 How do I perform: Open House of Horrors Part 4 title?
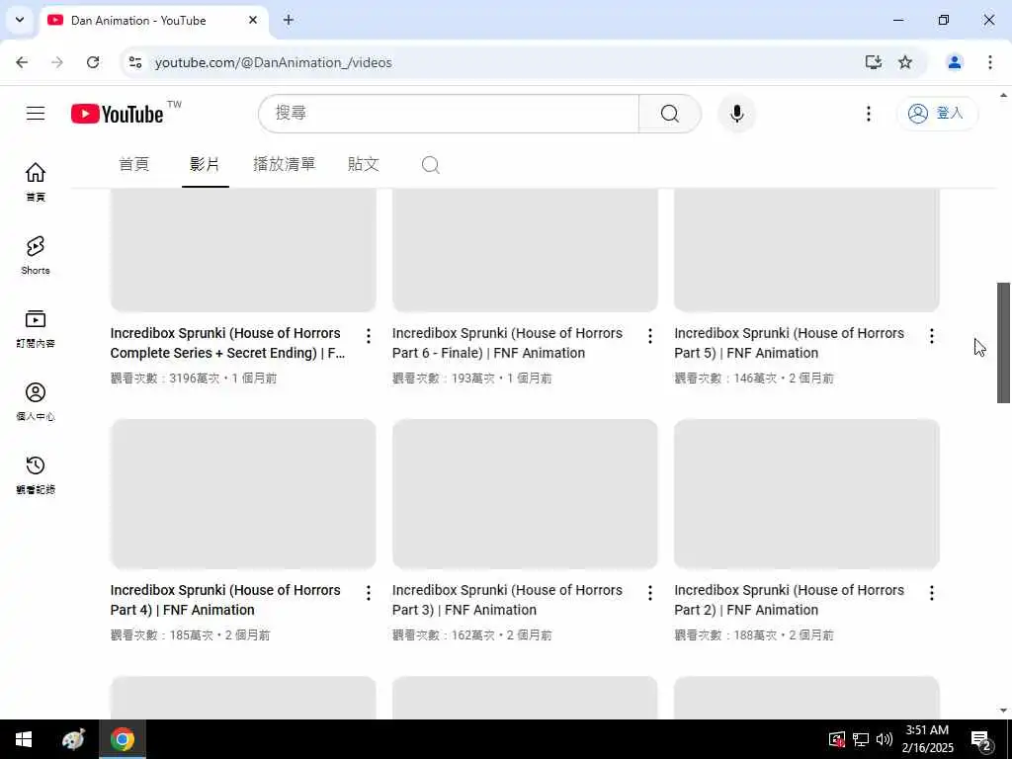(x=225, y=600)
